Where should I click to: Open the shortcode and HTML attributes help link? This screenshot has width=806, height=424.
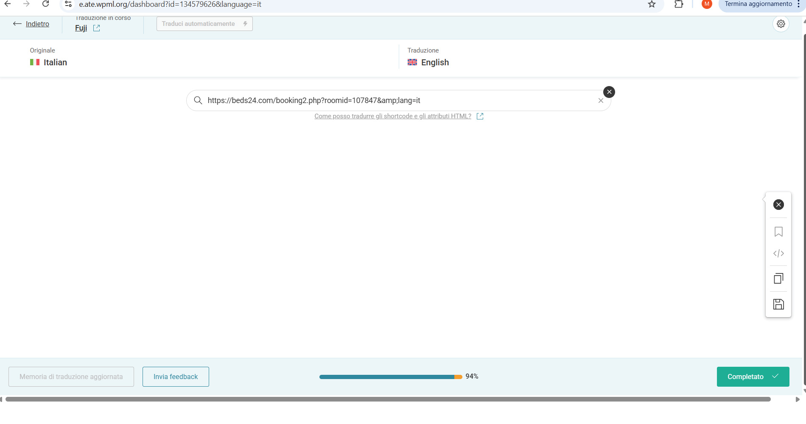click(393, 116)
